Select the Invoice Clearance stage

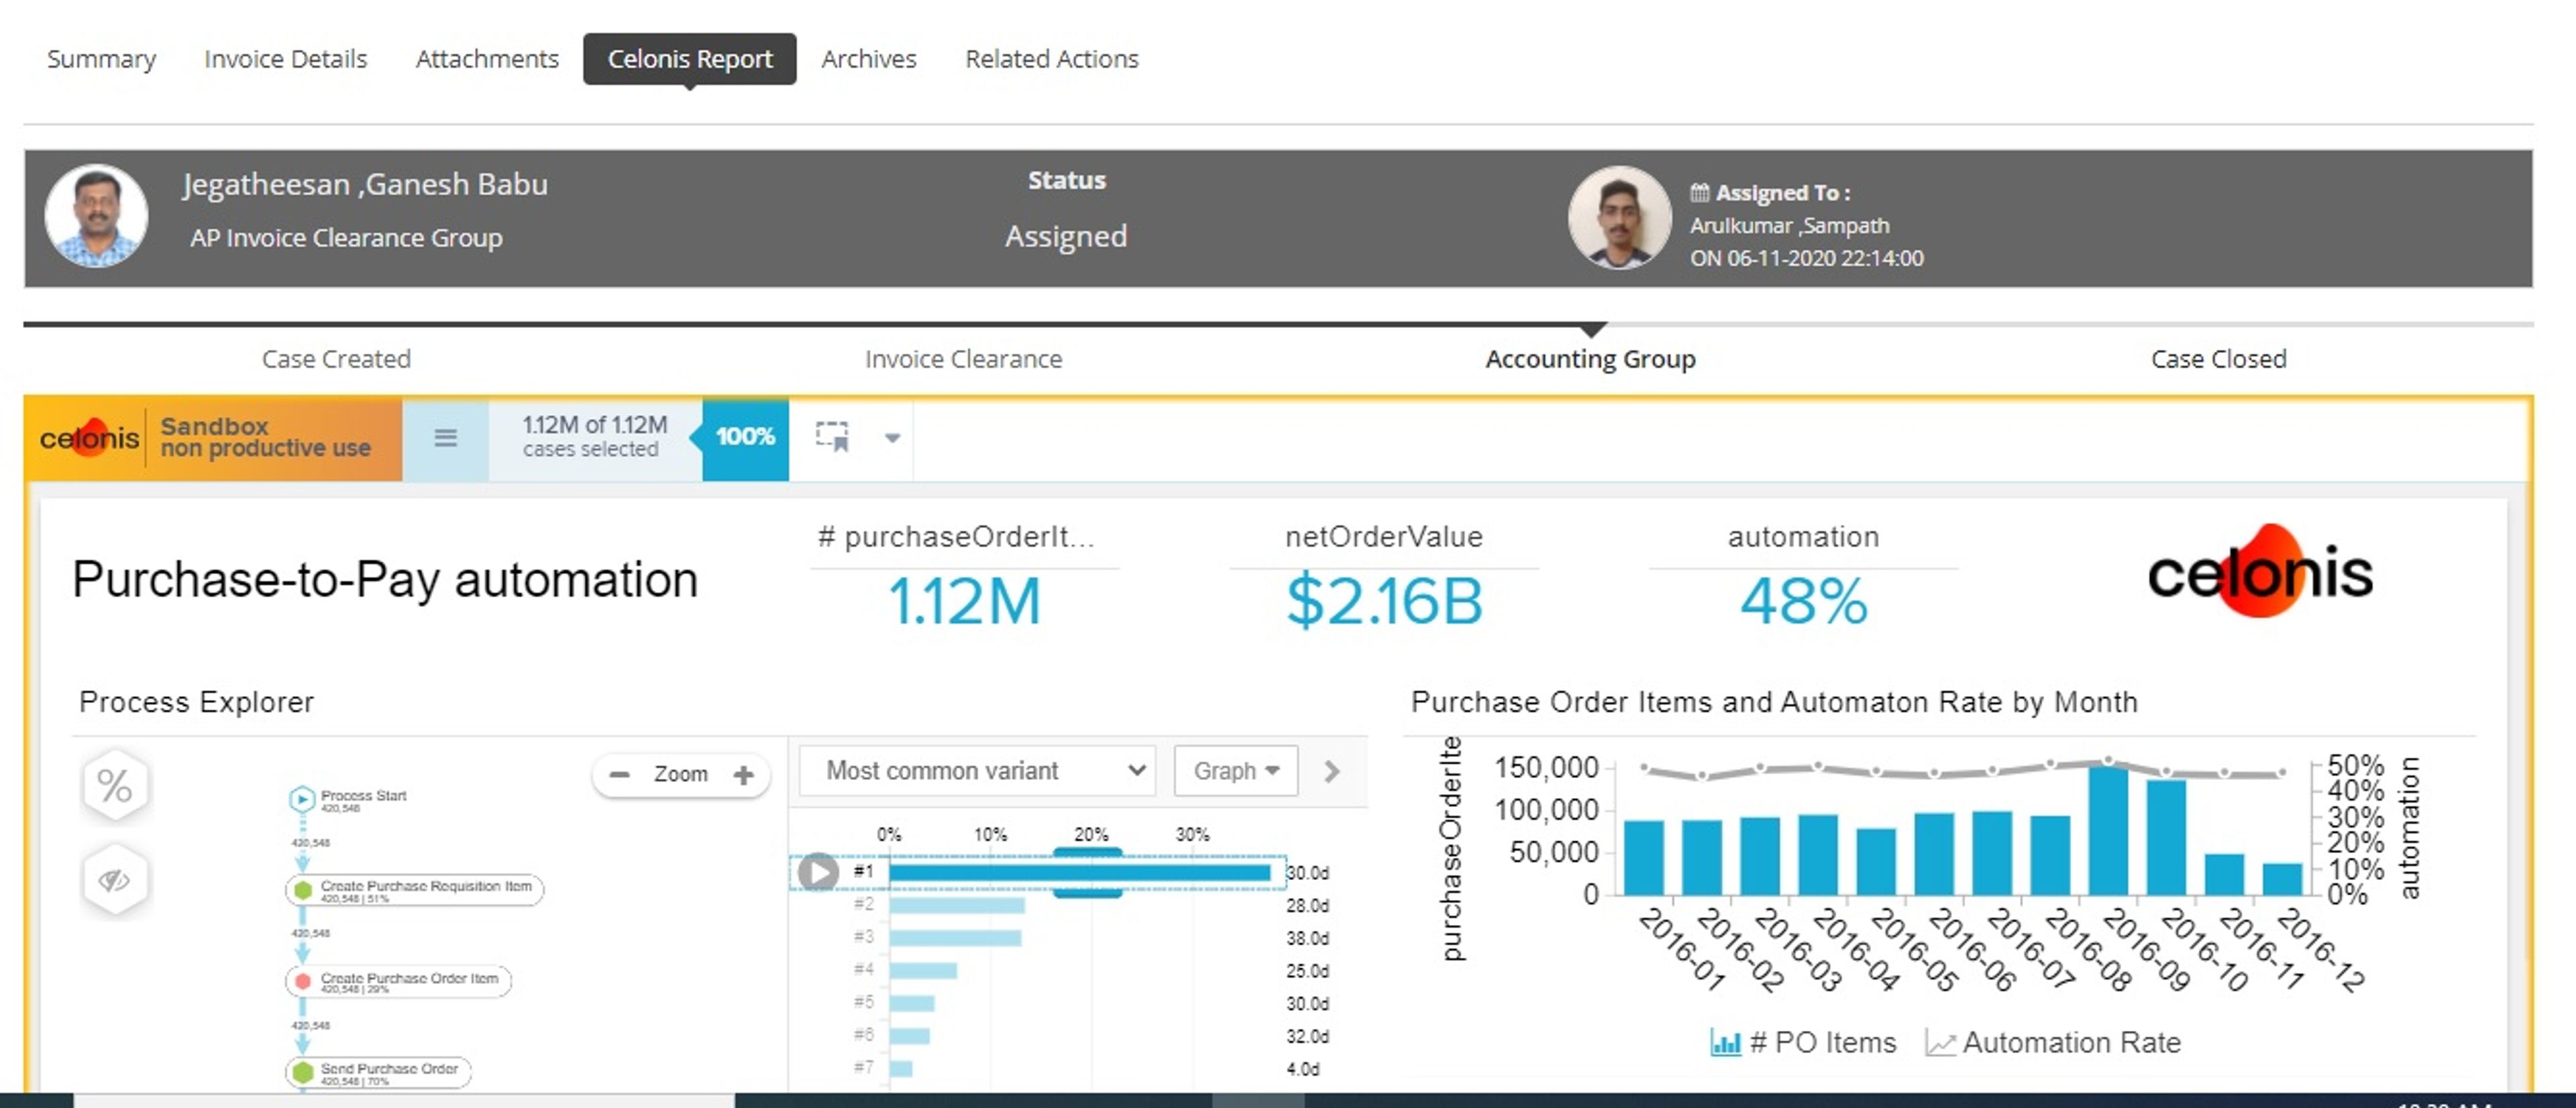click(963, 359)
